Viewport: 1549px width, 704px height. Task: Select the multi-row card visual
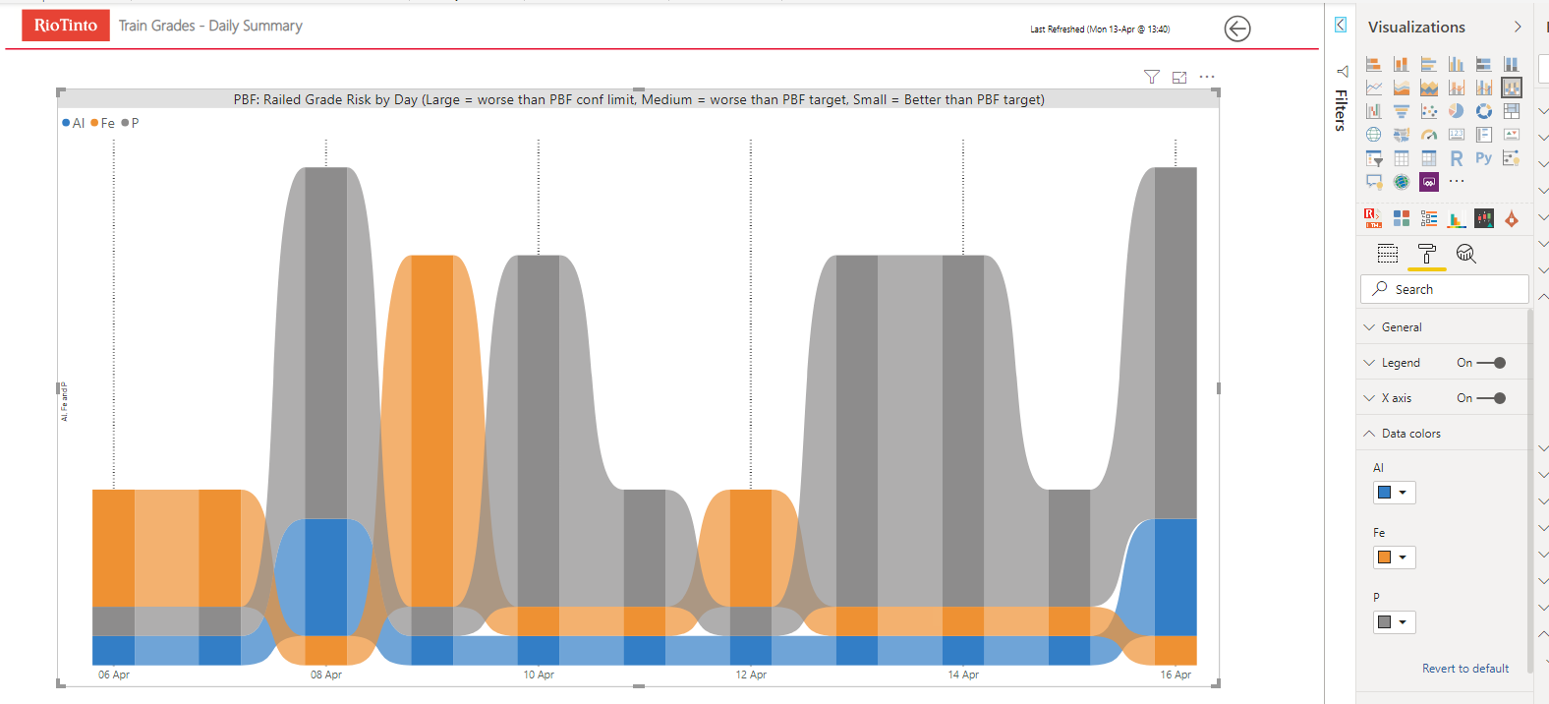coord(1484,135)
